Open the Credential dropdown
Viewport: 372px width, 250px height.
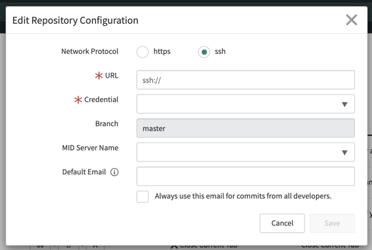[x=245, y=104]
